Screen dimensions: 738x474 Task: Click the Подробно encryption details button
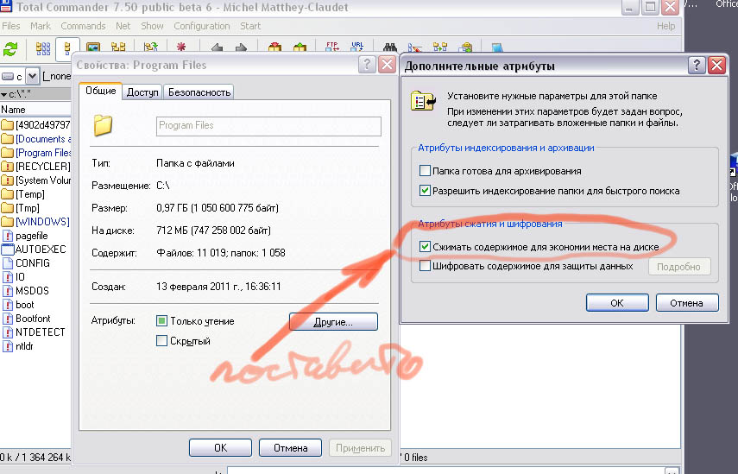point(679,267)
